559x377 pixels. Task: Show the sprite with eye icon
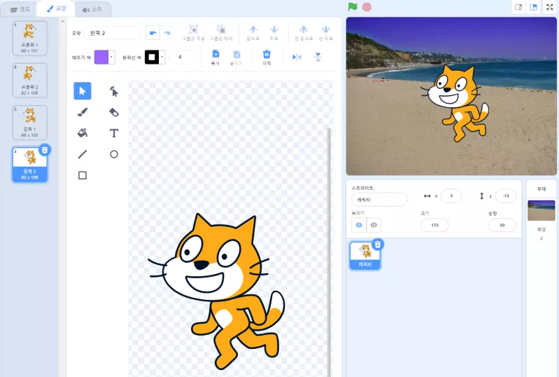coord(359,225)
